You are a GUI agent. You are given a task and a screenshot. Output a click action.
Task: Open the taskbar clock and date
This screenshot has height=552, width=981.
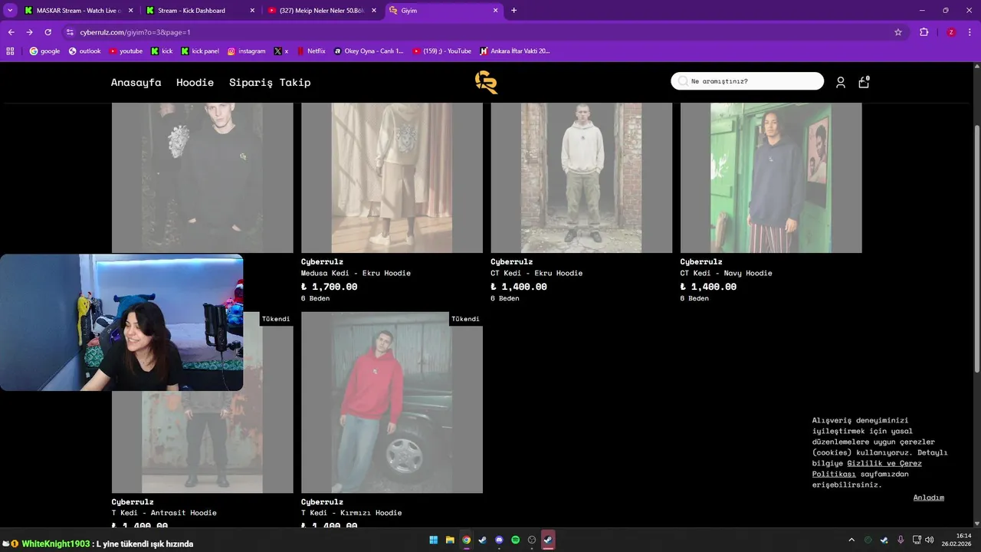coord(956,540)
